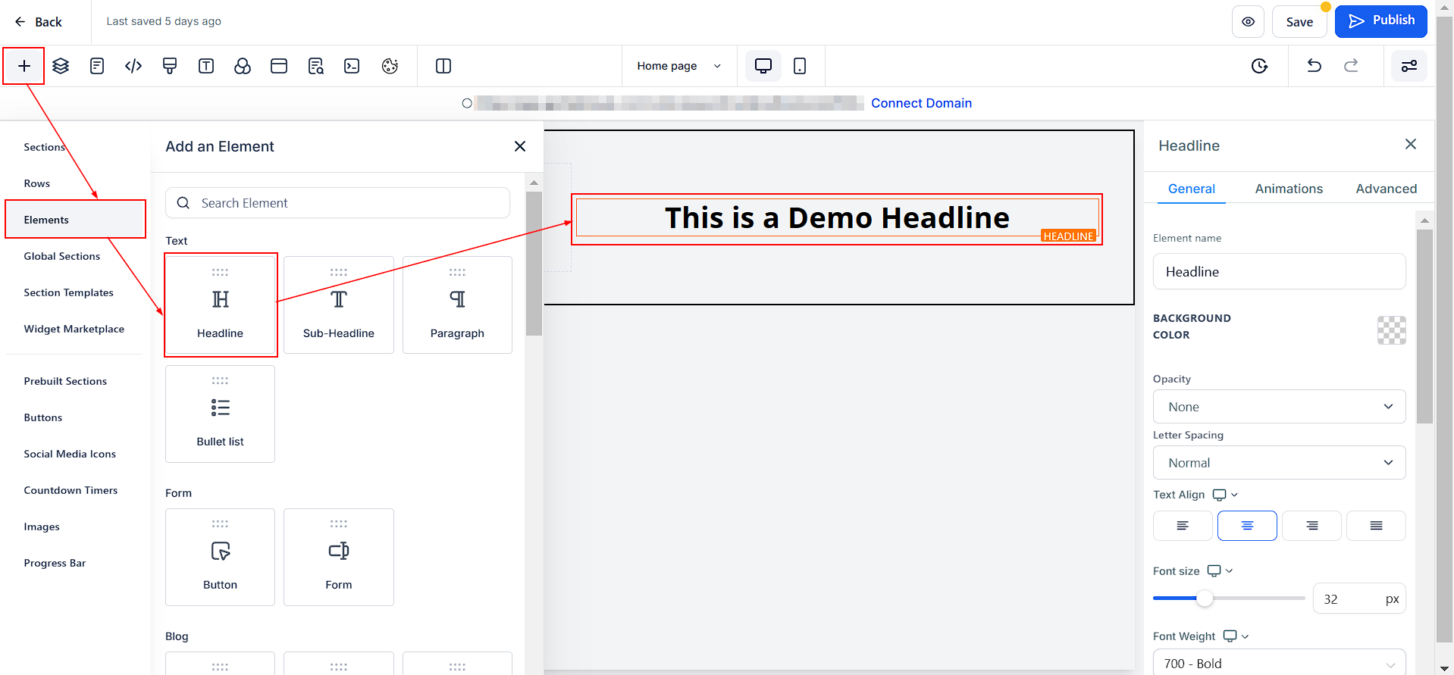1454x675 pixels.
Task: Toggle the split columns layout icon
Action: pos(443,66)
